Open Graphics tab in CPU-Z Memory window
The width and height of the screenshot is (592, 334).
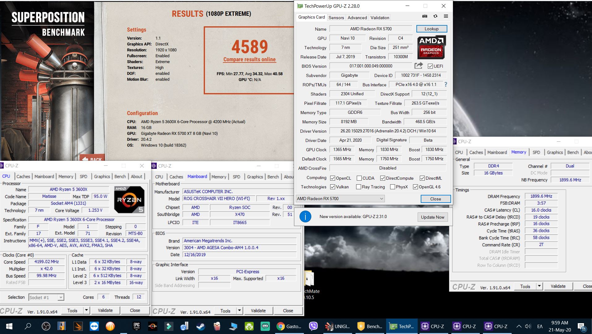pyautogui.click(x=555, y=152)
